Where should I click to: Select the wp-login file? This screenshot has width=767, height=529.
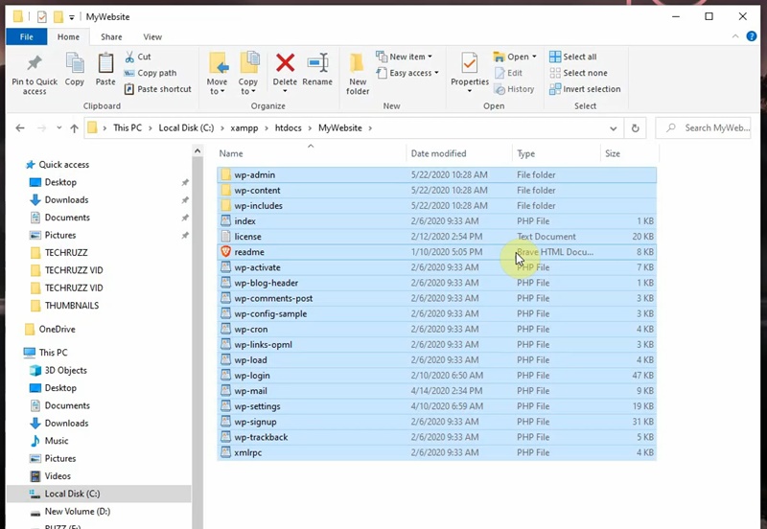437,376
